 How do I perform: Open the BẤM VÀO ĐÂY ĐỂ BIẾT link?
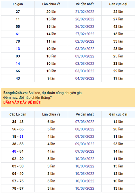[x=22, y=102]
